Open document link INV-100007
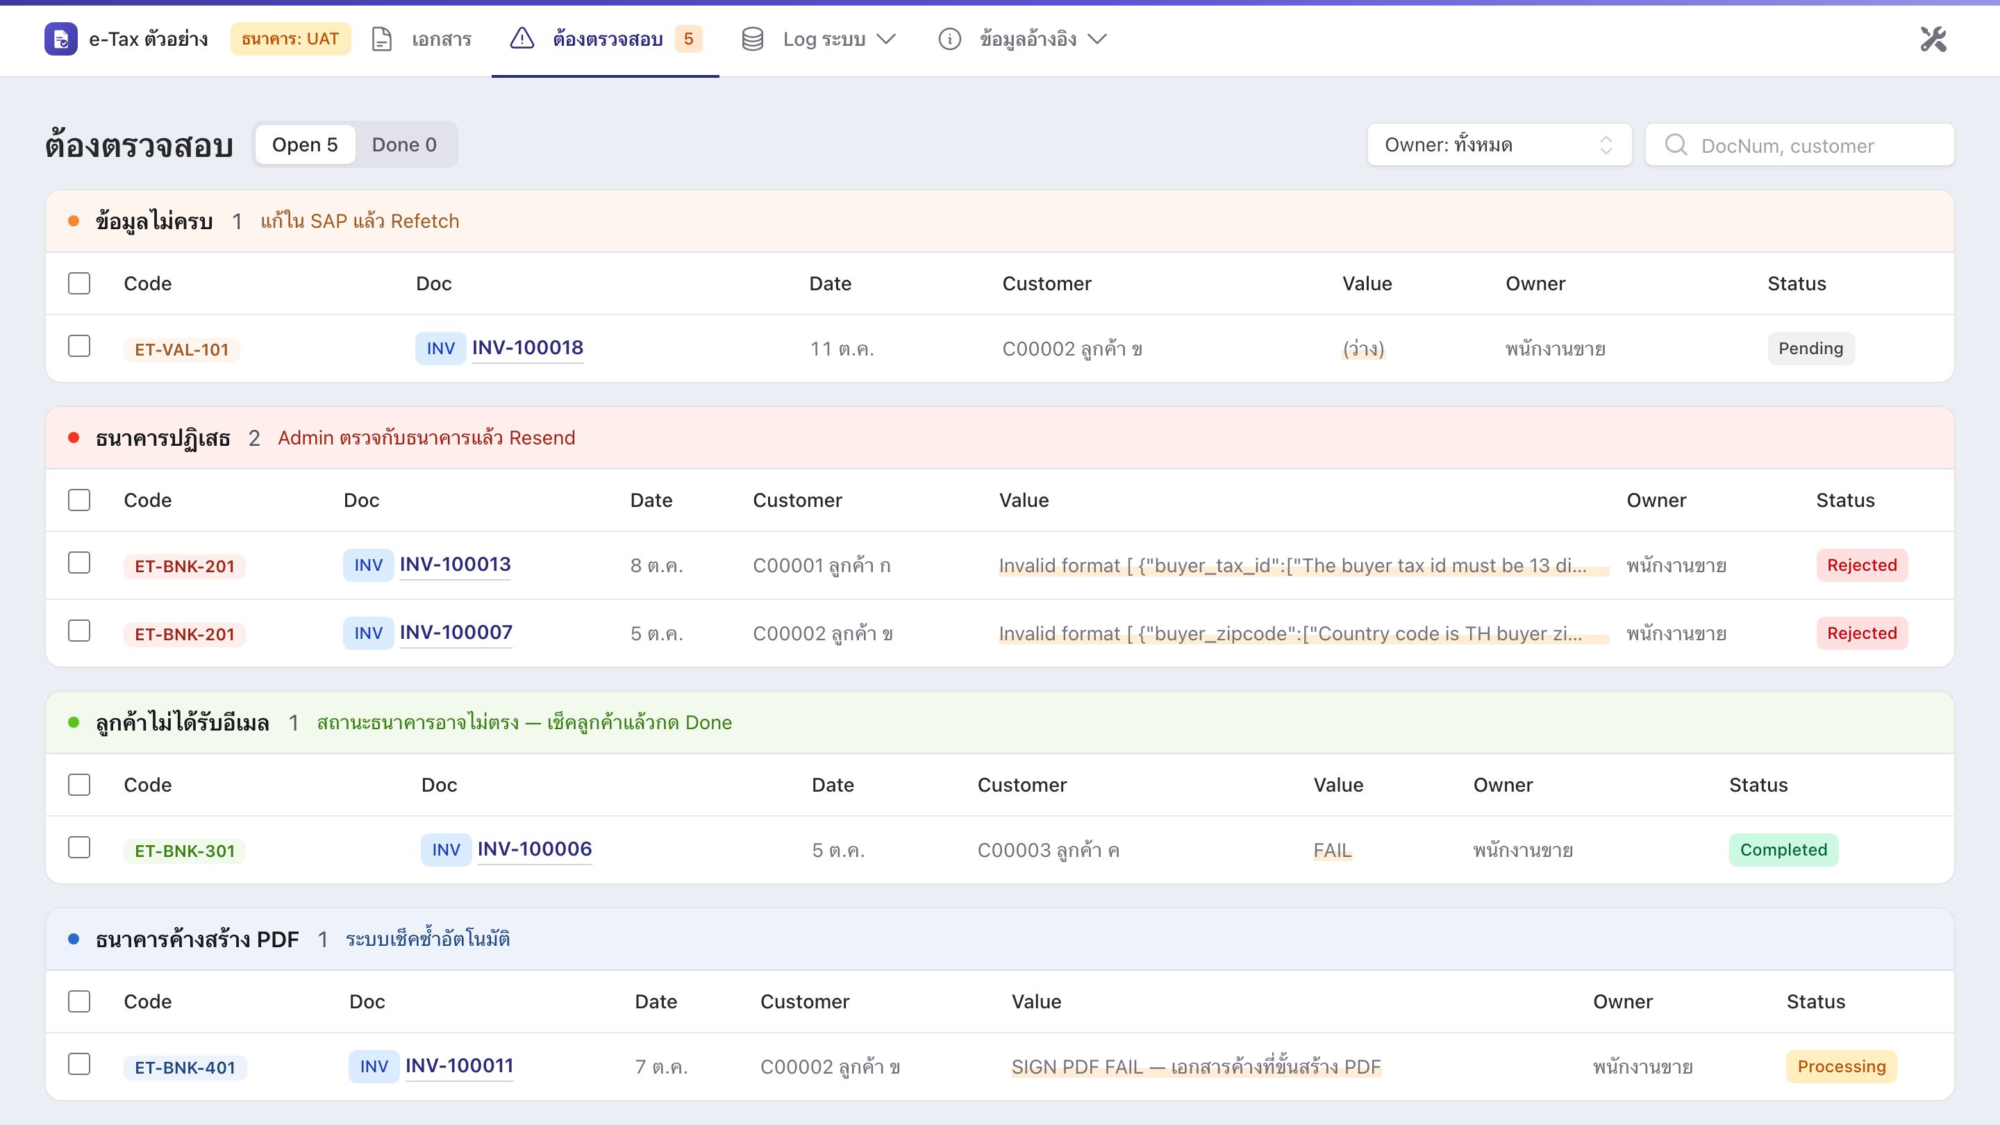Screen dimensions: 2000x1125 [456, 633]
